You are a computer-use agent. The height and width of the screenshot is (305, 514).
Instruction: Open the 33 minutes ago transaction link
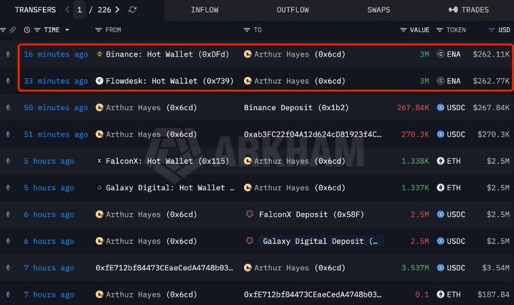pyautogui.click(x=56, y=81)
